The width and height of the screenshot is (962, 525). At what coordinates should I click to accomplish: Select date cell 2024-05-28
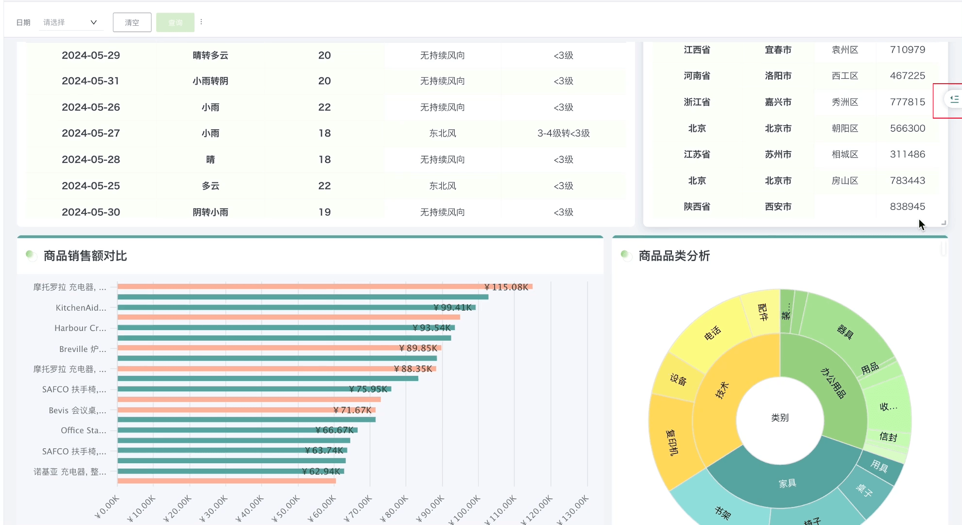[x=91, y=159]
